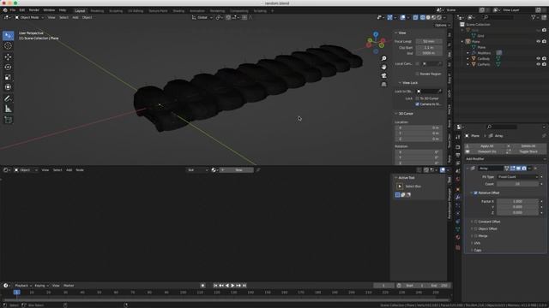Select the Select Box tool in toolbar
Screen dimensions: 549x308
pos(8,36)
